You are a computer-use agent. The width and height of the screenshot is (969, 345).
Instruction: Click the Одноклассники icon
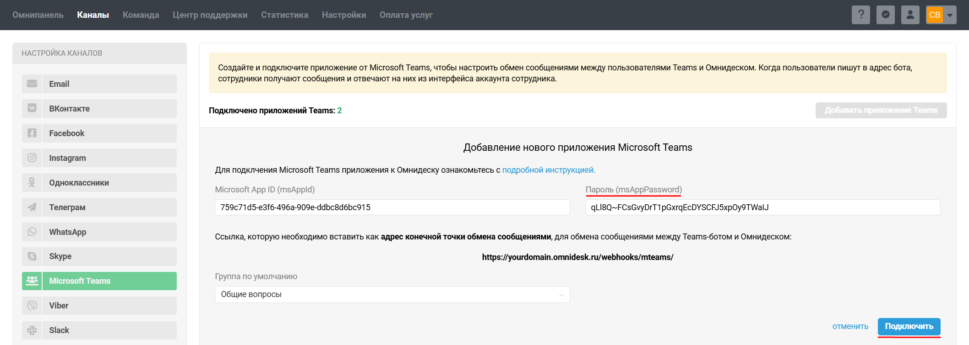click(32, 182)
